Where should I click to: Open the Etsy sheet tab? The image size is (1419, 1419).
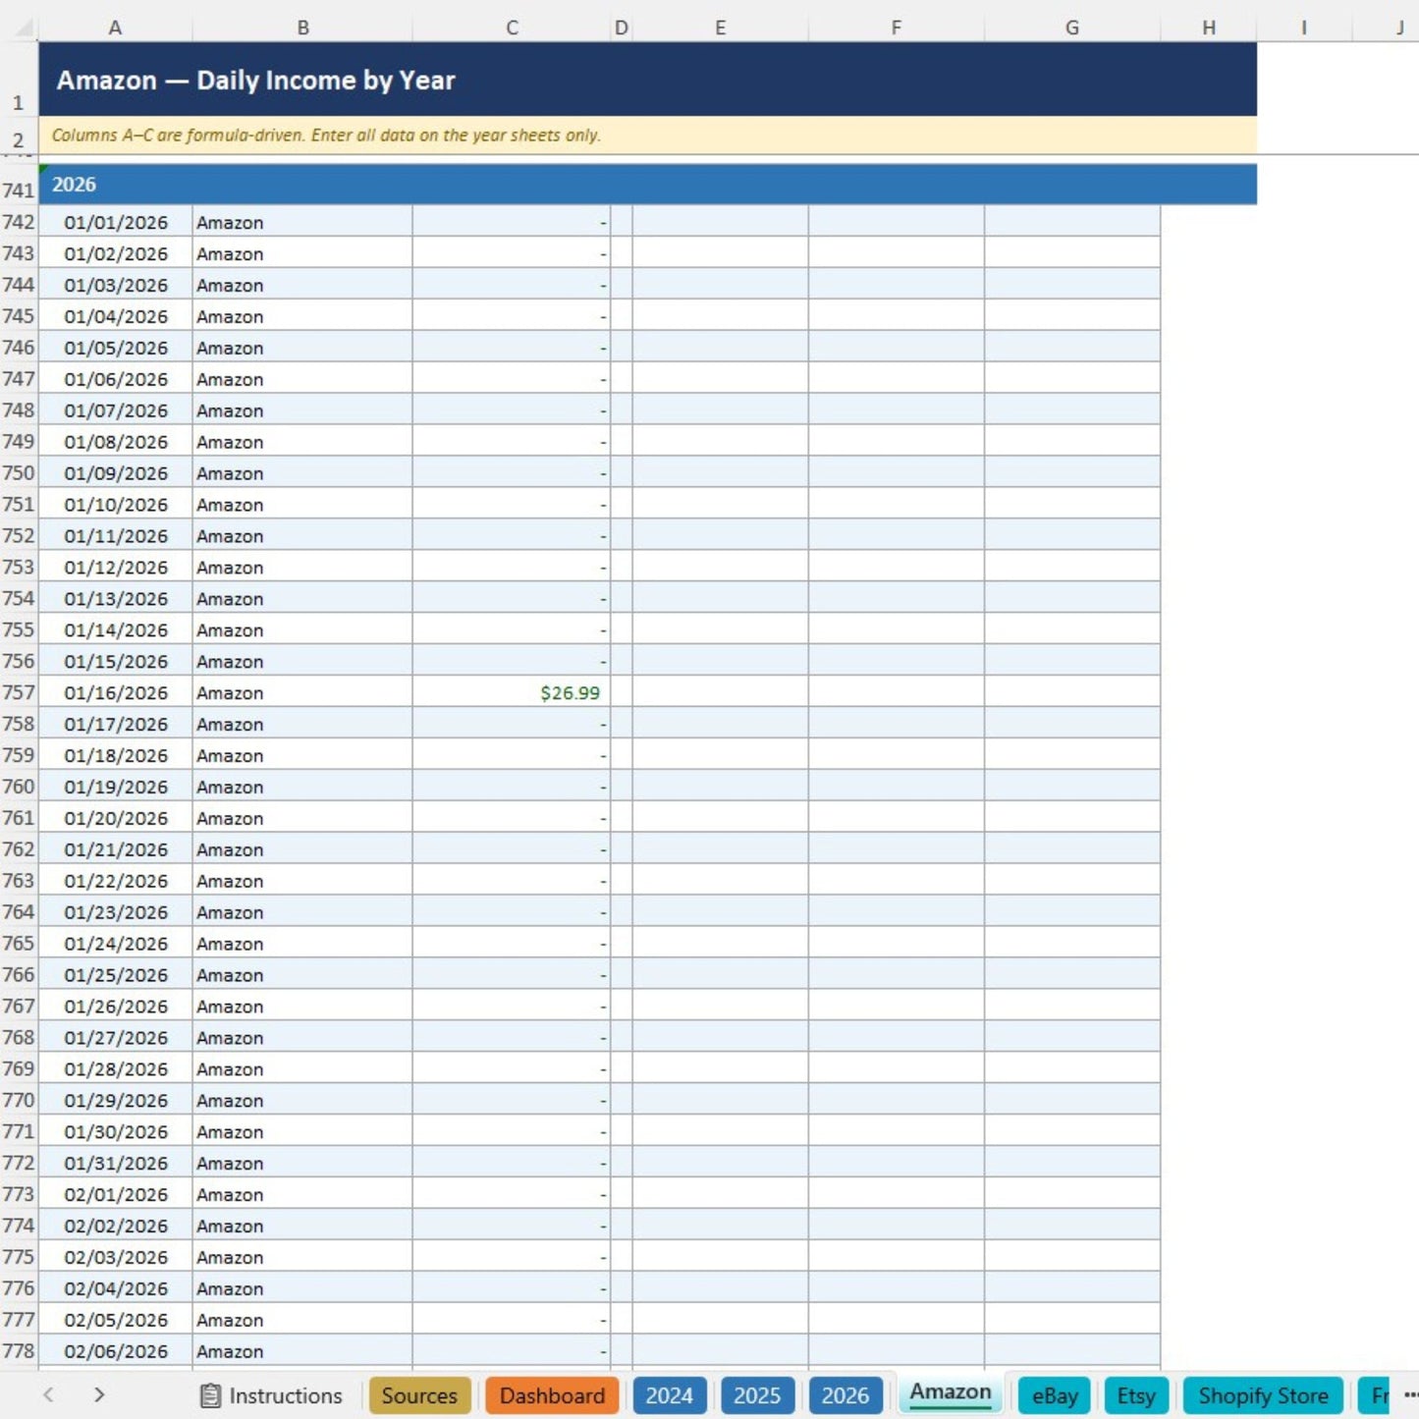[1136, 1395]
